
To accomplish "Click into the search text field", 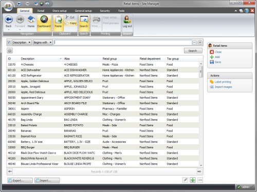I will point(123,43).
